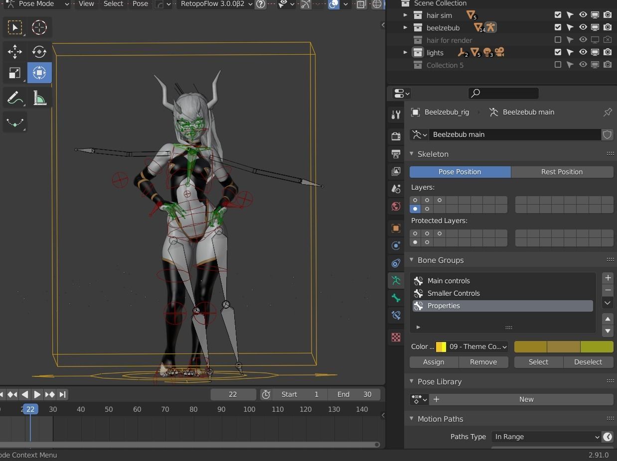Image resolution: width=617 pixels, height=461 pixels.
Task: Select the Select Box tool
Action: coord(15,27)
